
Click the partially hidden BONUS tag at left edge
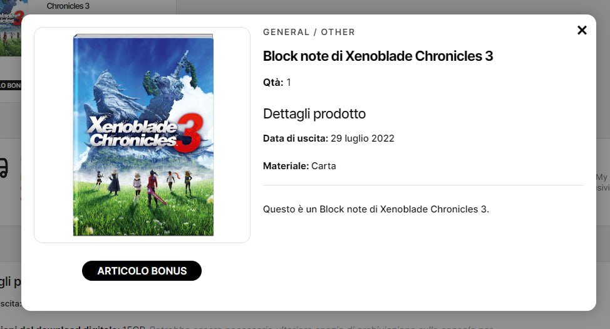[10, 85]
